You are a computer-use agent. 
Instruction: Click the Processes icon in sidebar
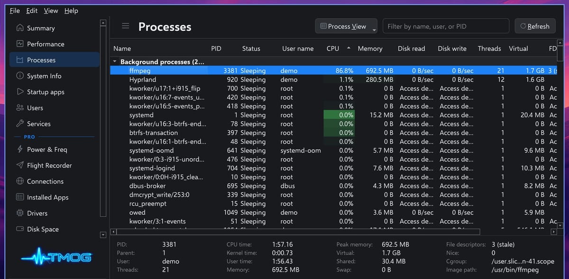pos(20,60)
